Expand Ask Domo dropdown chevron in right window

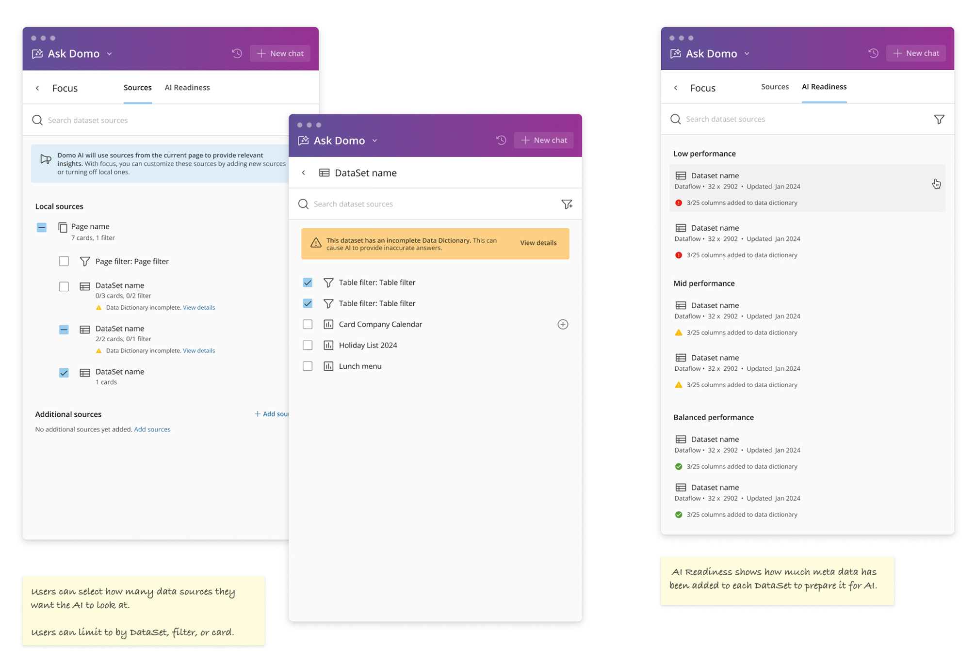747,54
